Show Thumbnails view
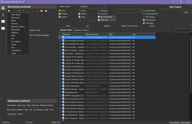 coord(149,20)
